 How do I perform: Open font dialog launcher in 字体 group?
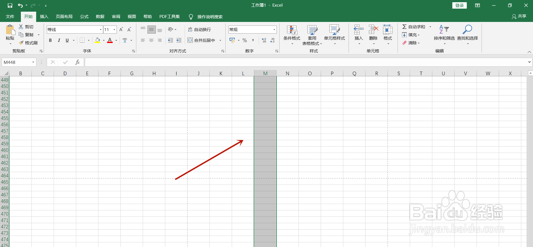click(x=134, y=51)
